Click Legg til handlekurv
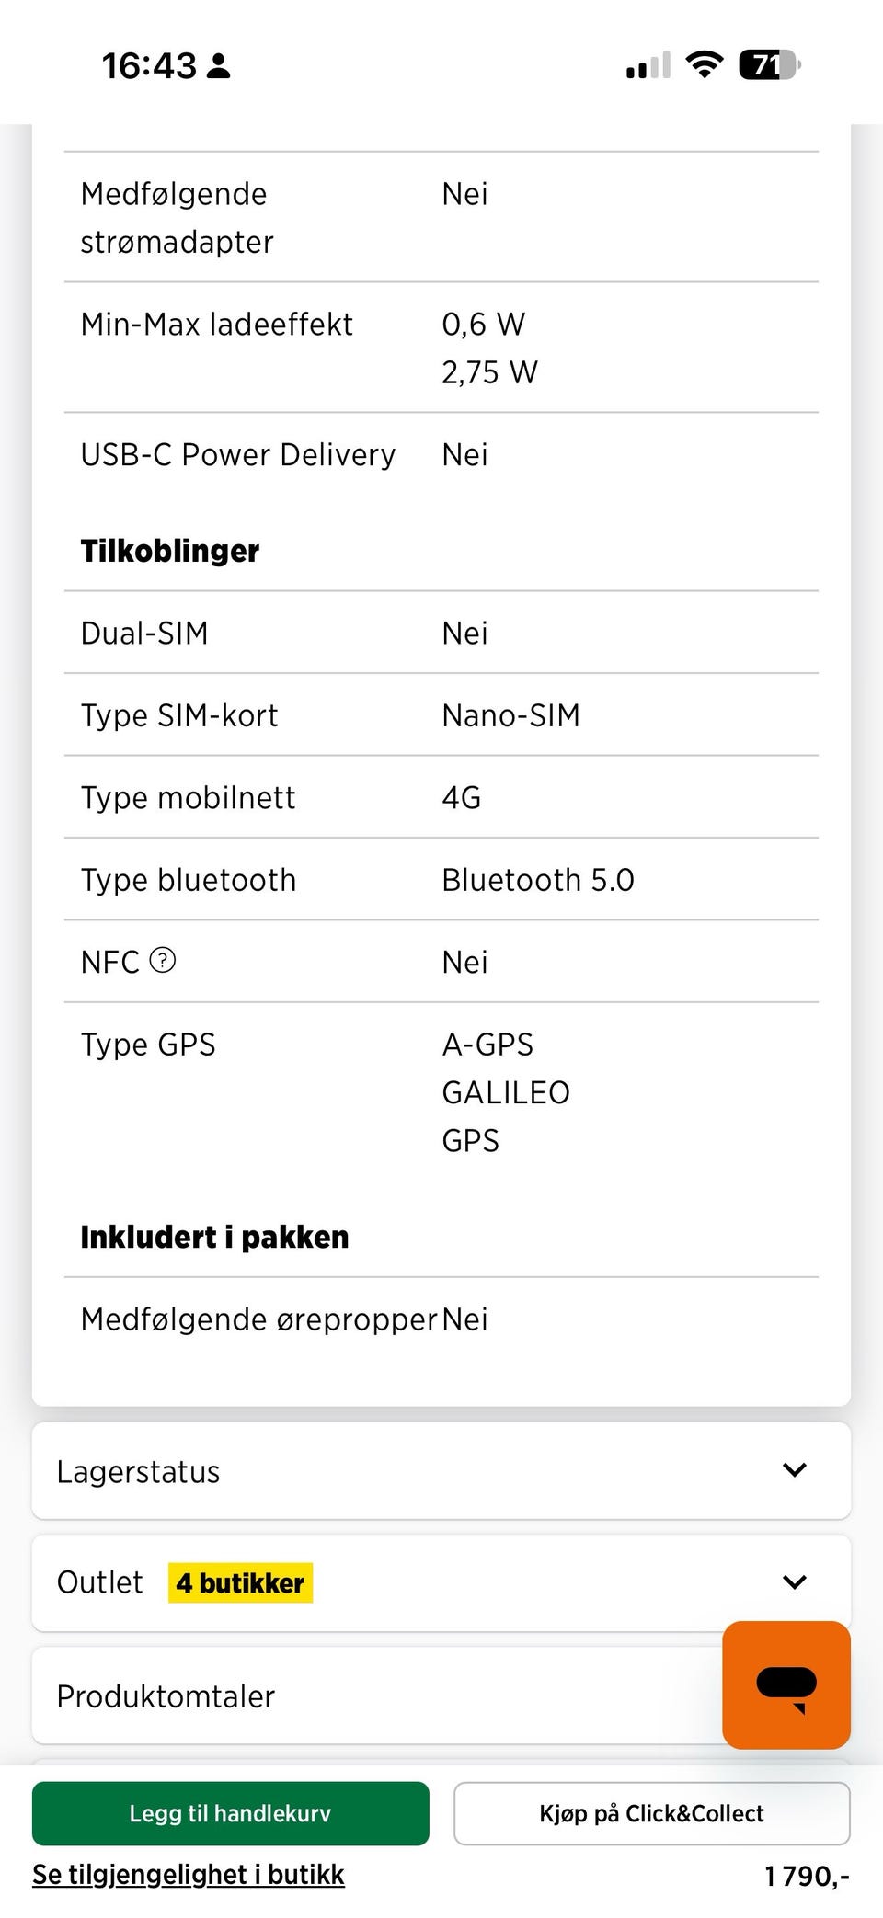883x1918 pixels. point(230,1813)
